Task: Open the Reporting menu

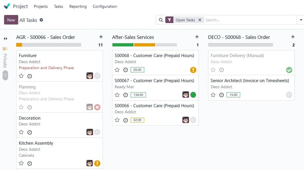Action: click(x=78, y=6)
